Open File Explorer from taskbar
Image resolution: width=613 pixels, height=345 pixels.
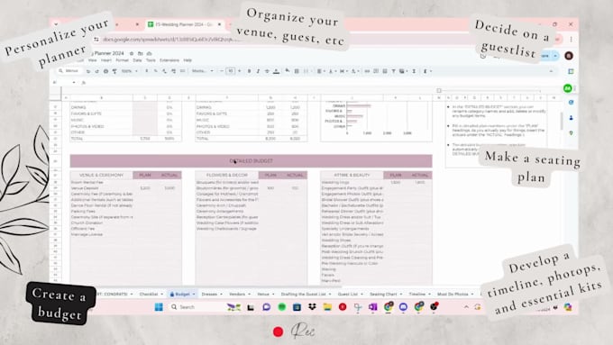(327, 307)
